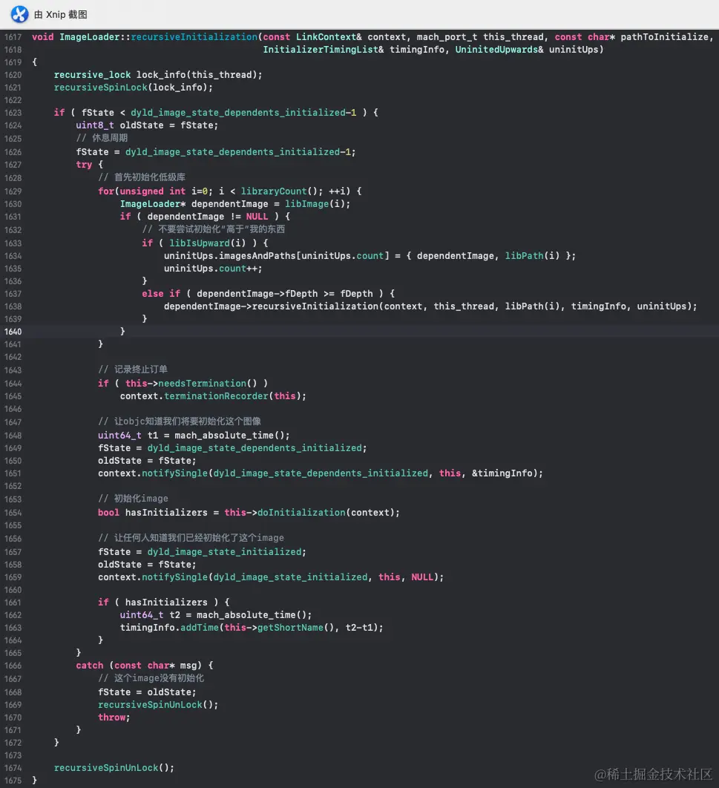Click the 'else if' keywords on line 1637

coord(161,294)
